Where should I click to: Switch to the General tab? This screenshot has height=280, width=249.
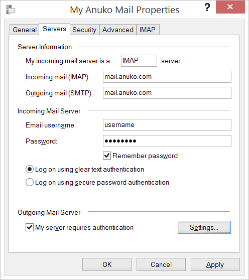tap(25, 30)
